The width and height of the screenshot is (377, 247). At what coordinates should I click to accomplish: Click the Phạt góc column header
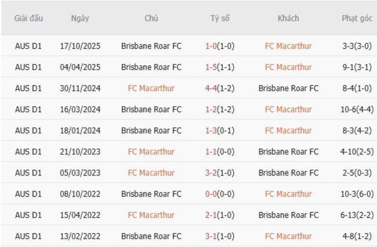coord(357,18)
